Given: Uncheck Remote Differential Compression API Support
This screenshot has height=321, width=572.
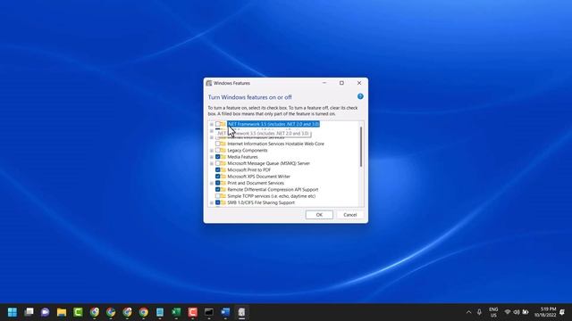Looking at the screenshot, I should [x=218, y=190].
